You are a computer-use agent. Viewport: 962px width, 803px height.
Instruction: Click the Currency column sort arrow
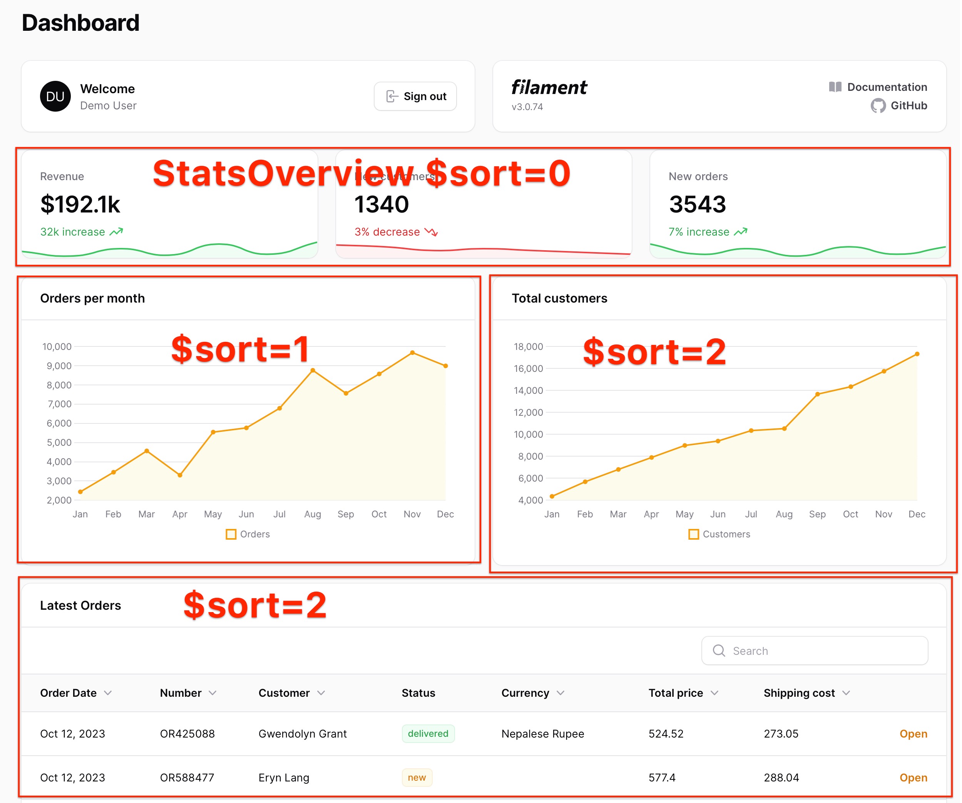(561, 693)
